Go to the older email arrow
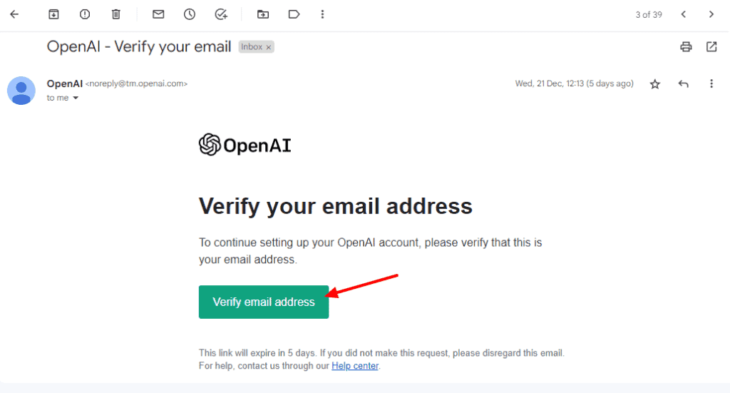 (711, 14)
